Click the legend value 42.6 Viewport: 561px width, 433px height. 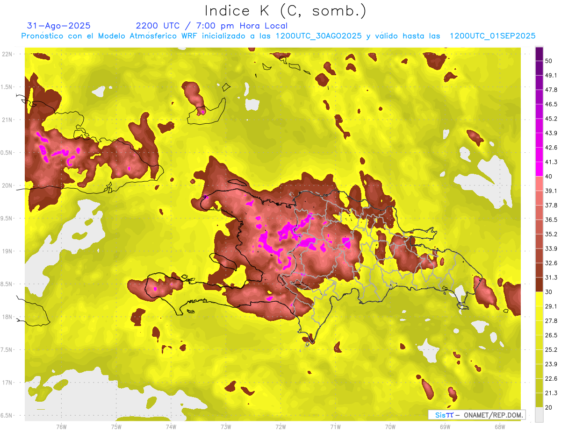point(551,148)
